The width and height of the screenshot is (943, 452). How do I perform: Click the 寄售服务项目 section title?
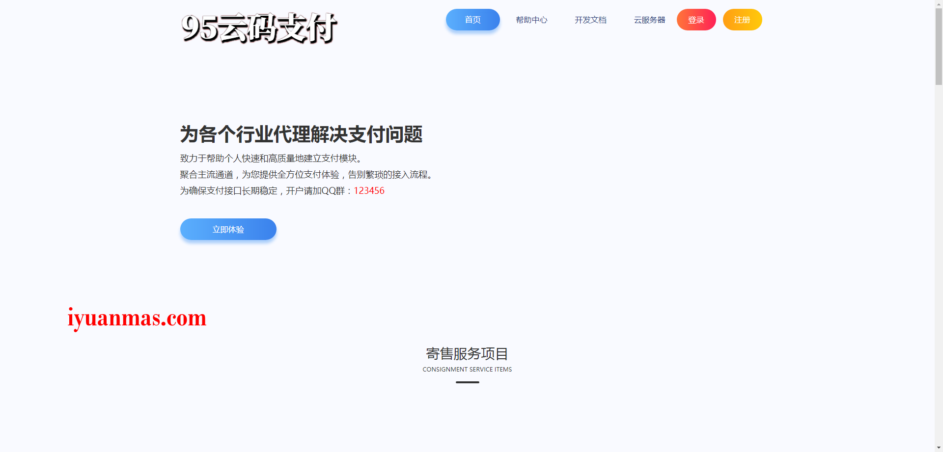[x=467, y=353]
